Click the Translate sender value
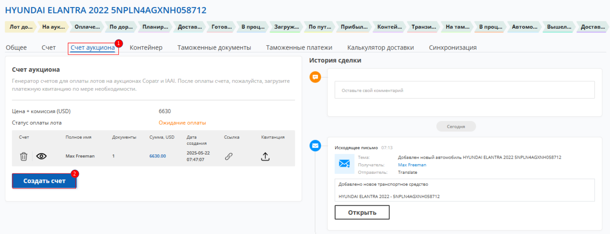This screenshot has width=610, height=234. click(x=408, y=173)
